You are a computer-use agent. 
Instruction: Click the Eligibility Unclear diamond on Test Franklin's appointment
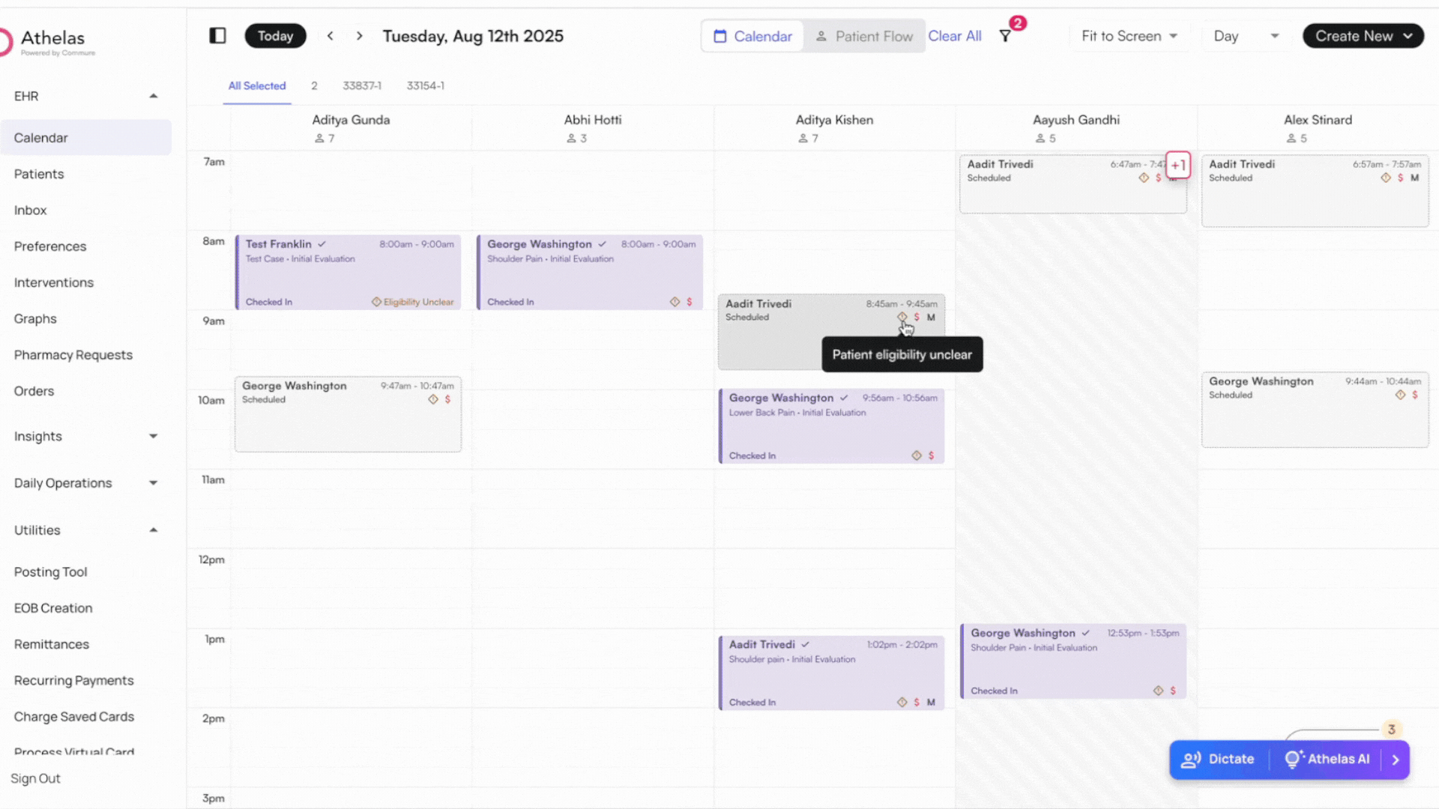(378, 301)
